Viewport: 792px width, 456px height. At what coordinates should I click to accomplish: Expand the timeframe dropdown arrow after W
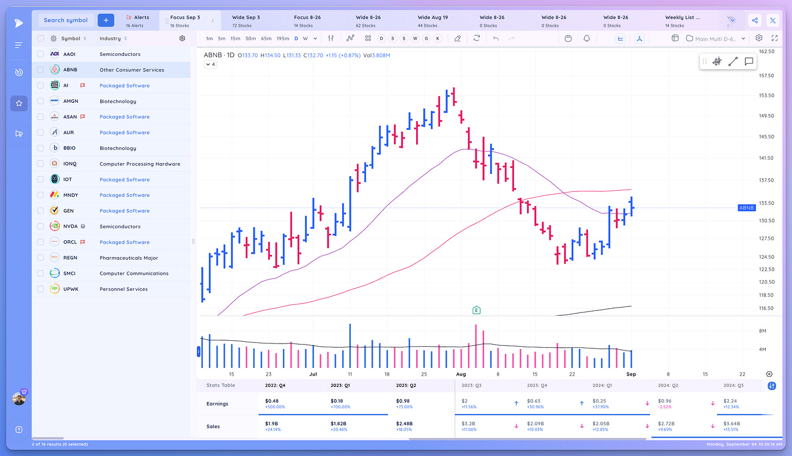315,39
